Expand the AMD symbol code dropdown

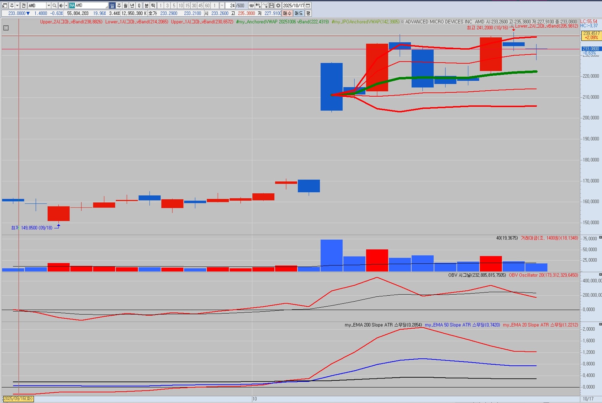[49, 5]
